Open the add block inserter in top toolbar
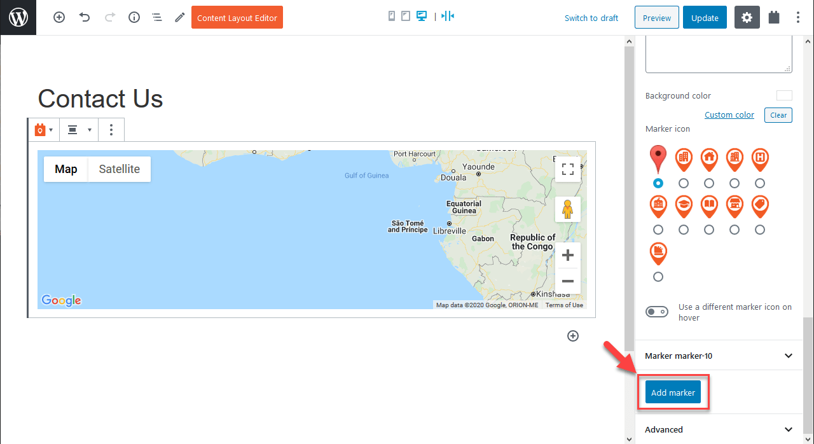814x444 pixels. [x=59, y=18]
